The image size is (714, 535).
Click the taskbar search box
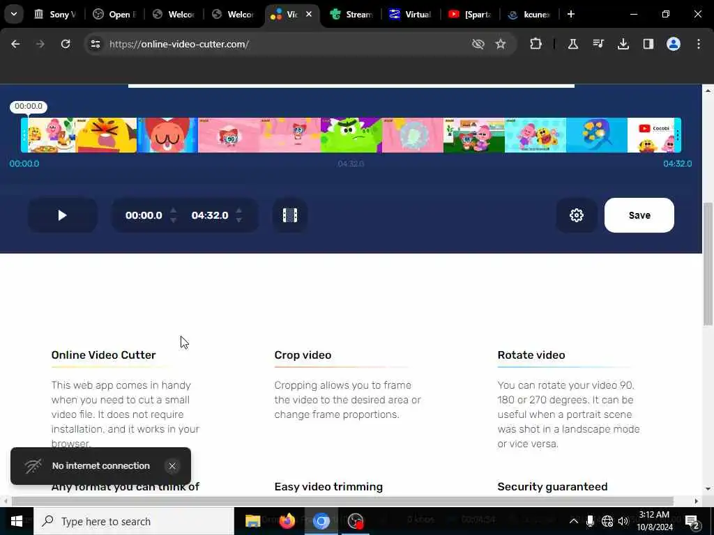point(134,521)
